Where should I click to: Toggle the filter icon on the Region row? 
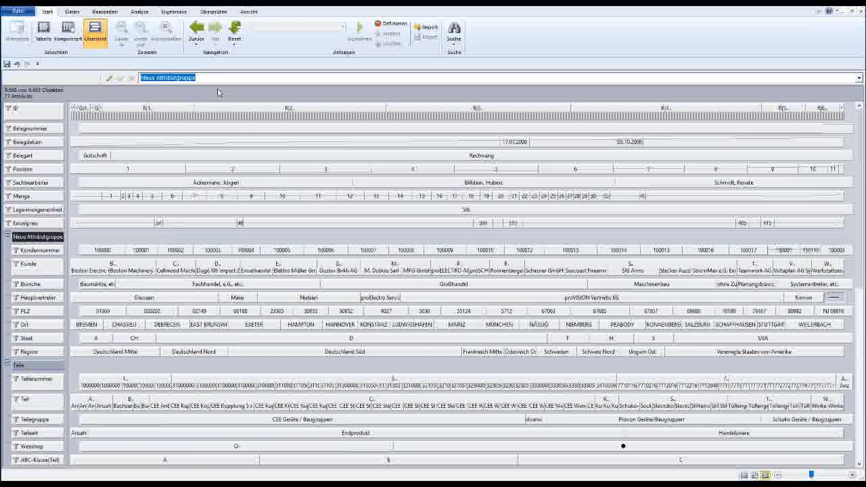click(x=16, y=352)
